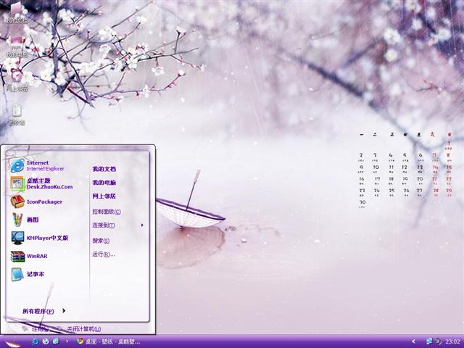464x348 pixels.
Task: Open KMPlayer中文版 from Start menu
Action: 39,238
